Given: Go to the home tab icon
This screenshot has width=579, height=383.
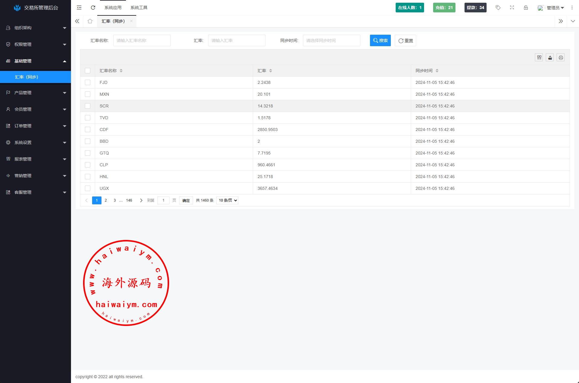Looking at the screenshot, I should click(x=90, y=21).
